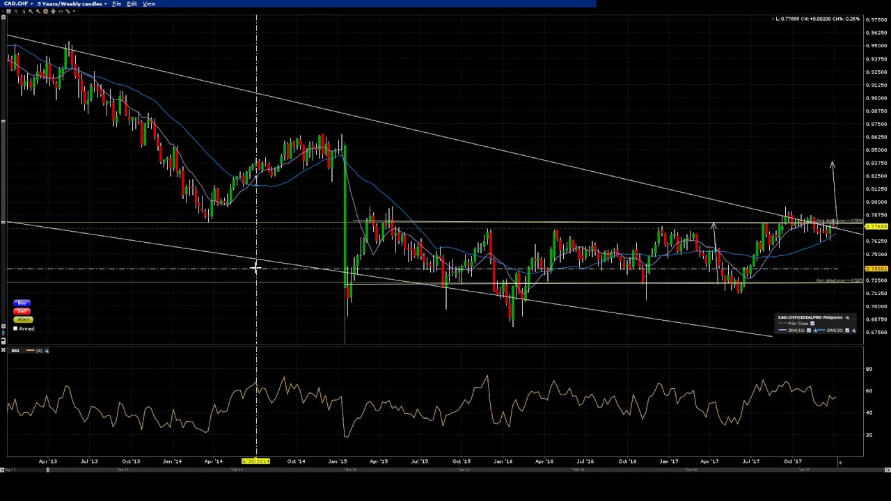Click the add-time arrow at axis right end

839,462
